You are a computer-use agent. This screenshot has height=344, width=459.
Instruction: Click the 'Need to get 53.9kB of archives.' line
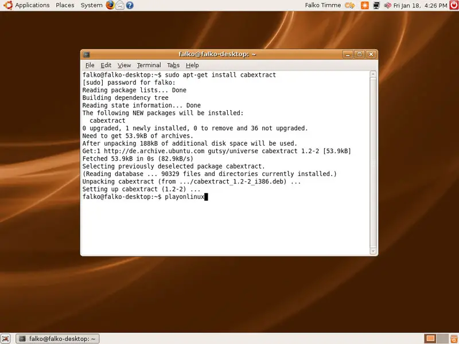(138, 136)
